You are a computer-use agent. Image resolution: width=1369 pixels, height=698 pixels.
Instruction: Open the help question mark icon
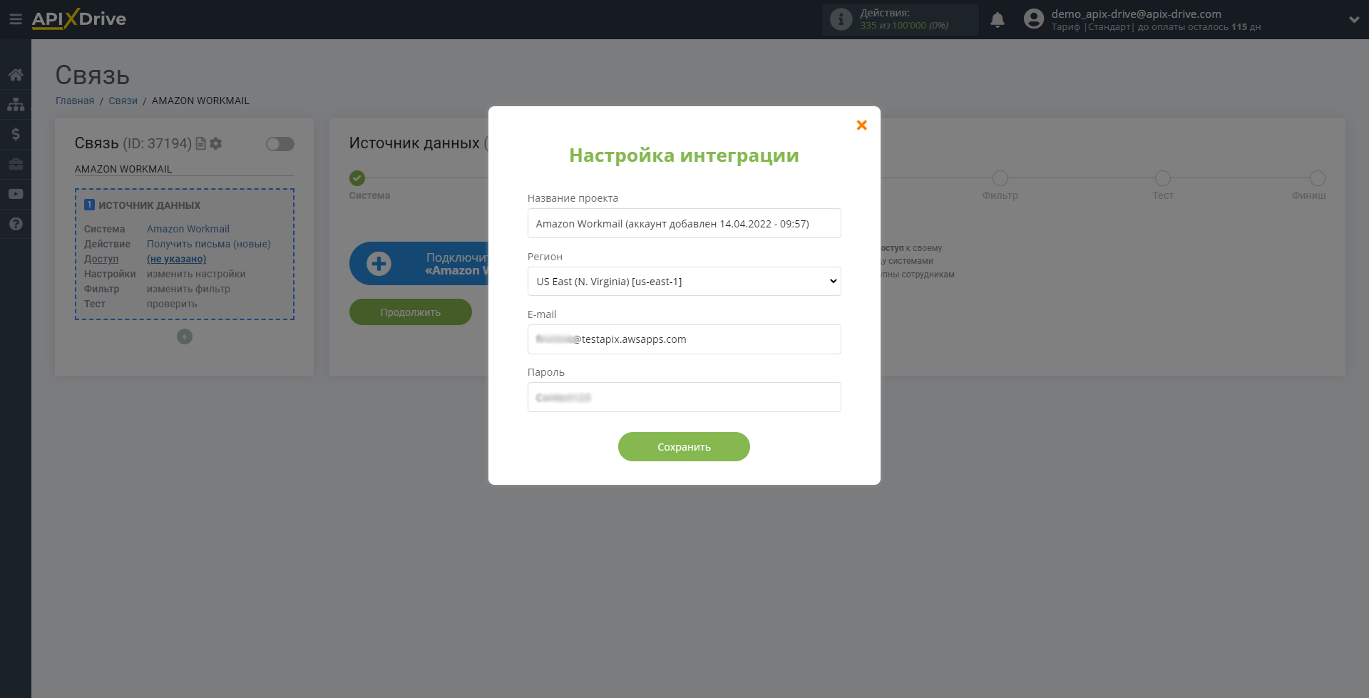tap(16, 224)
